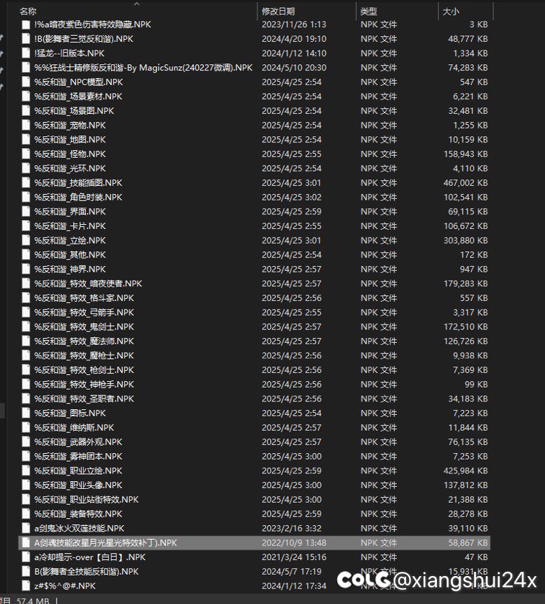The width and height of the screenshot is (545, 604).
Task: Click the file icon beside %反和谐_怪物.NPK
Action: [x=26, y=154]
